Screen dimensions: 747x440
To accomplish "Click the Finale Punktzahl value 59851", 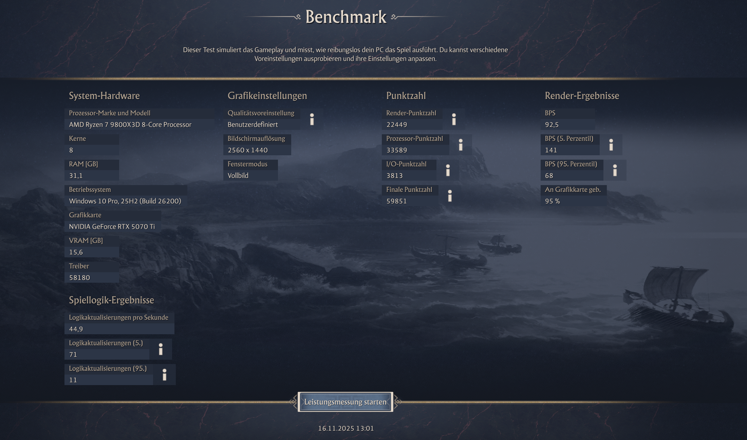I will click(396, 201).
